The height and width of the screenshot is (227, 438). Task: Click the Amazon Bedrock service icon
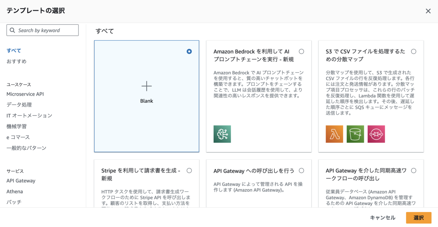(222, 134)
